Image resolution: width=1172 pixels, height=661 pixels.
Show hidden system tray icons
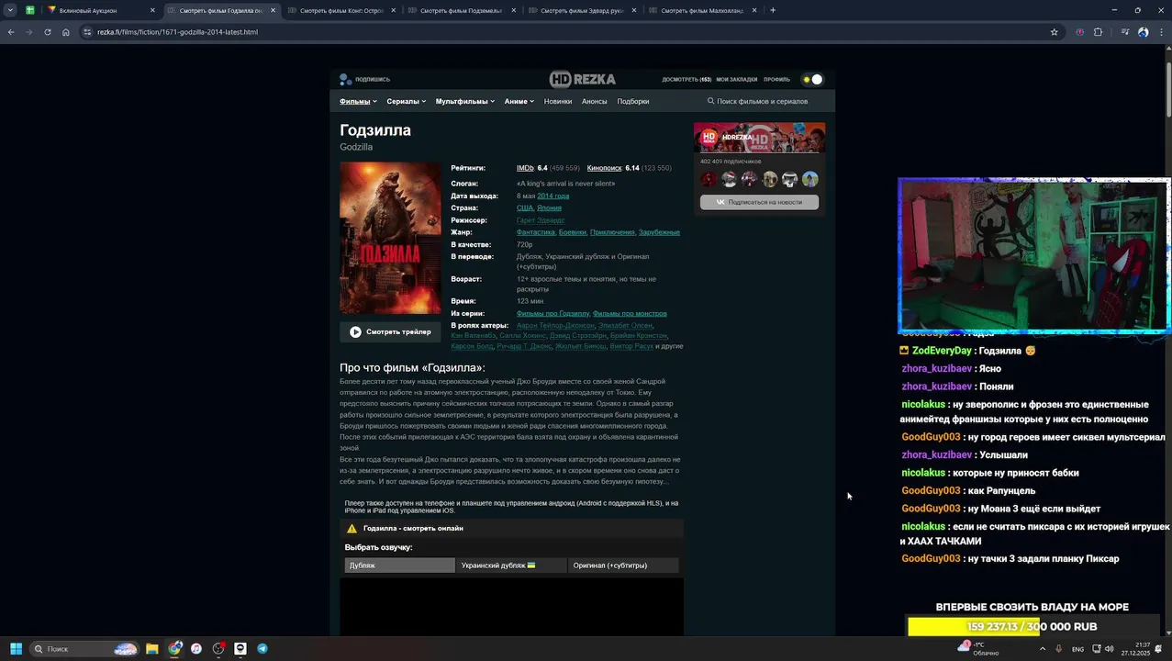(1042, 649)
